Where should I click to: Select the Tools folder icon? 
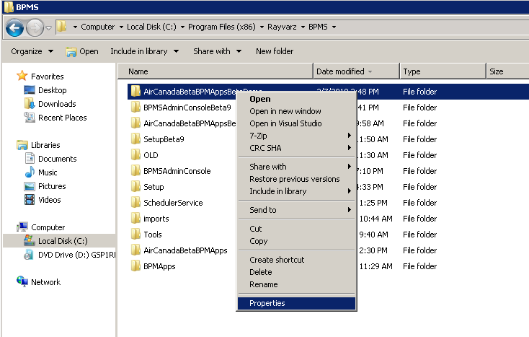click(x=135, y=235)
